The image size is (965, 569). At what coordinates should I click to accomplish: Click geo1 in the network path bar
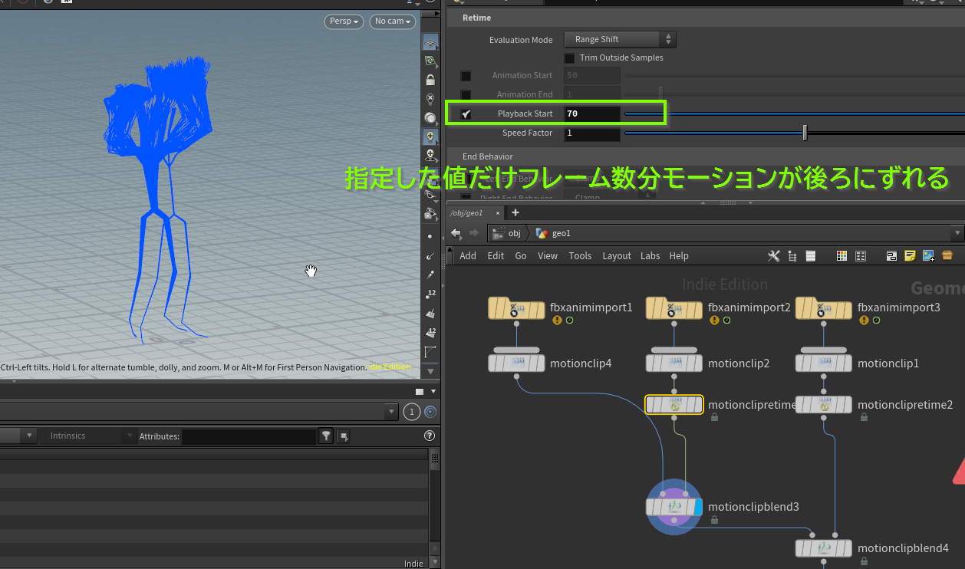553,233
